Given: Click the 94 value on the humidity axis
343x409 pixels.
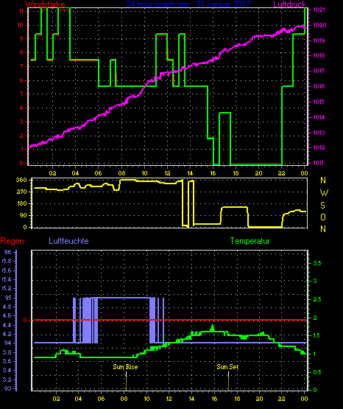Looking at the screenshot, I should [8, 343].
